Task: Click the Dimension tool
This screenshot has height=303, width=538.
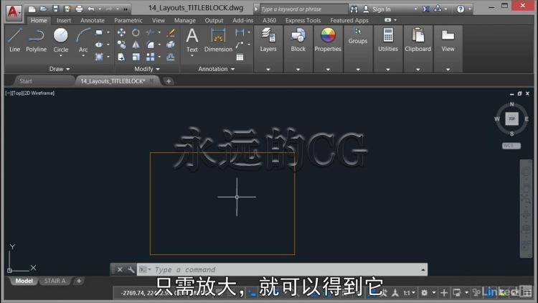Action: coord(218,40)
